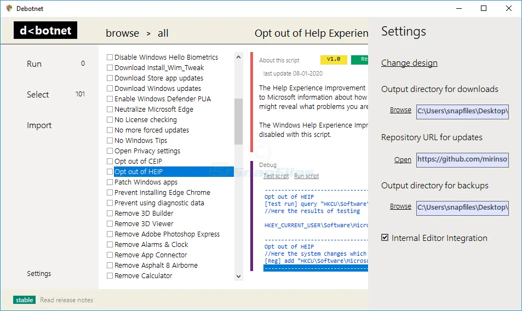Minimize the Debotnet window
The image size is (522, 311).
tap(459, 8)
